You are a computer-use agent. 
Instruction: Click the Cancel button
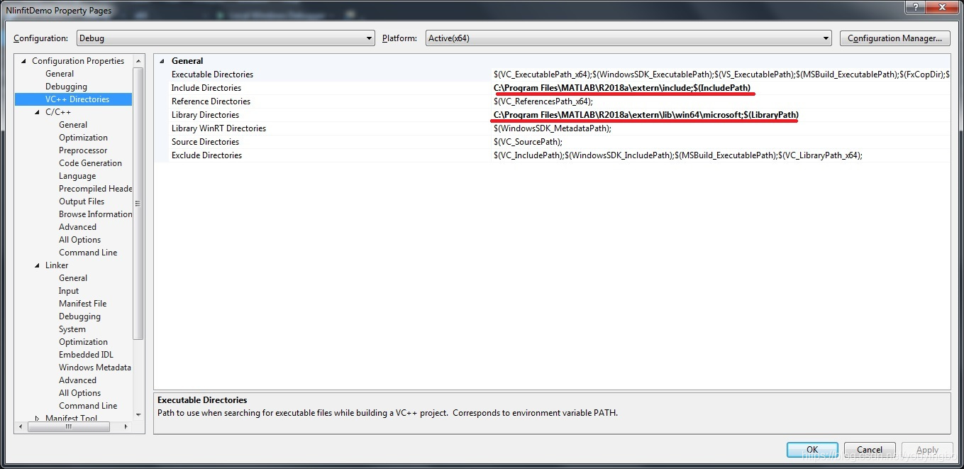point(869,450)
